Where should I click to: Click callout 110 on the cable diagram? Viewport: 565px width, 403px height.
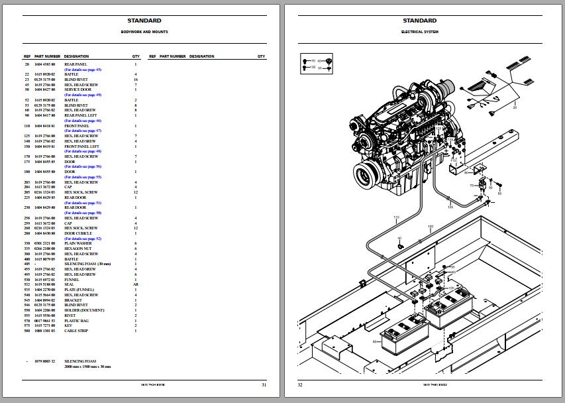(x=396, y=217)
